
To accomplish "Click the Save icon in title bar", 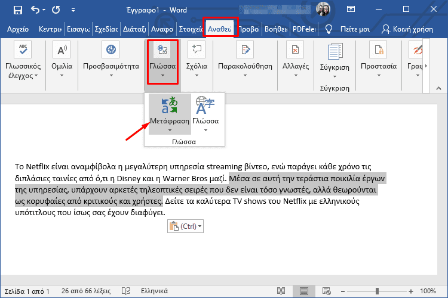I will [18, 10].
